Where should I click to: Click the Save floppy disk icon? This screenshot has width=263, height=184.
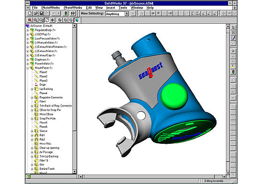pyautogui.click(x=41, y=13)
